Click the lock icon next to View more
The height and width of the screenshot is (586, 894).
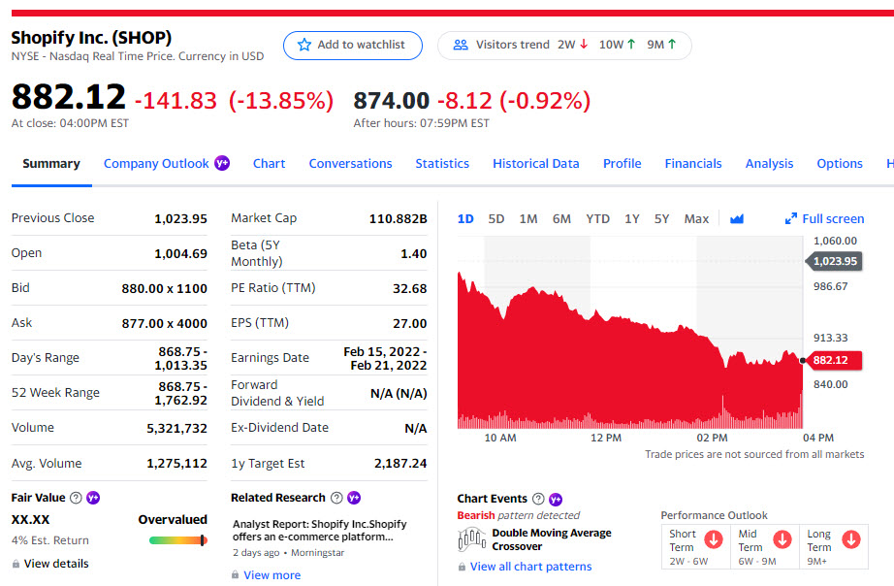click(235, 574)
